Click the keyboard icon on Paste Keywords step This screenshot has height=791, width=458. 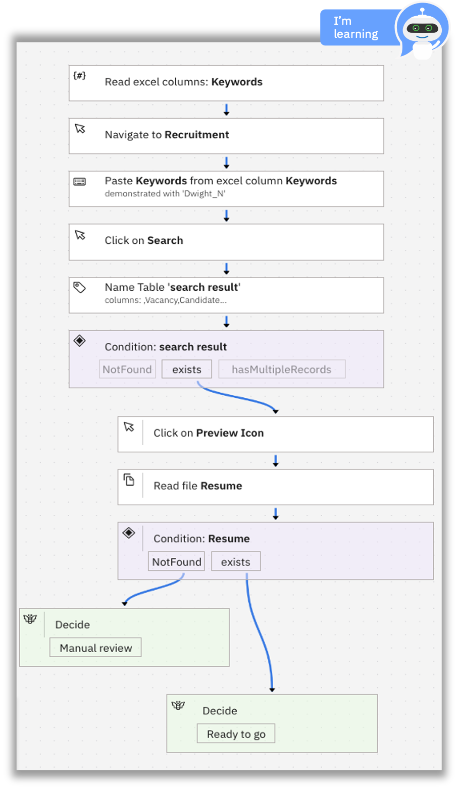80,182
